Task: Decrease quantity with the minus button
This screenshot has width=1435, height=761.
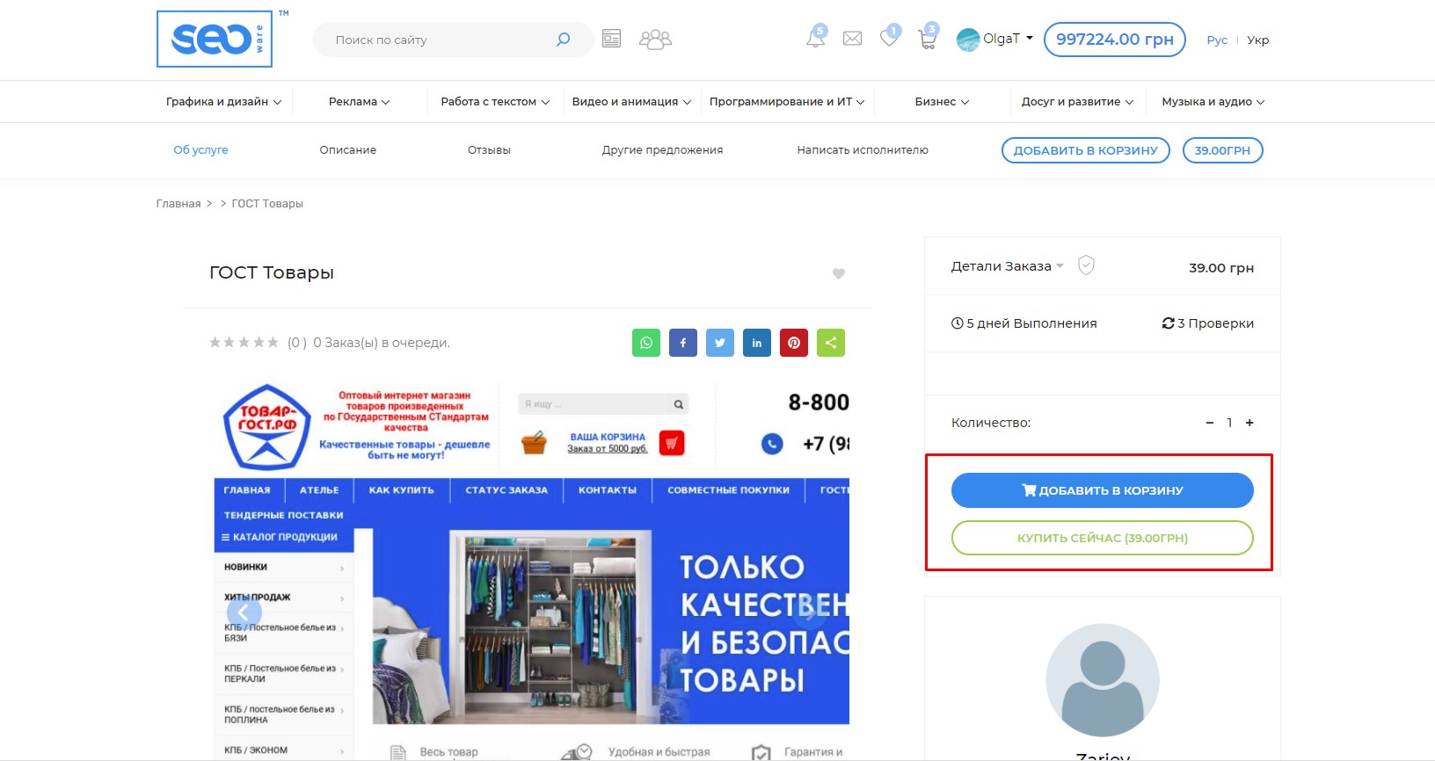Action: (x=1210, y=423)
